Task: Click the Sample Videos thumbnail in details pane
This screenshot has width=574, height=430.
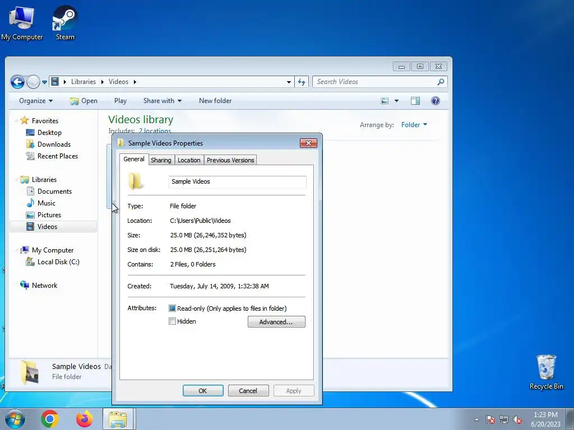Action: pos(30,372)
